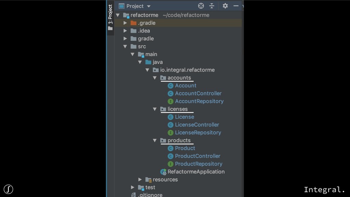
Task: Collapse the java folder arrow
Action: point(140,62)
